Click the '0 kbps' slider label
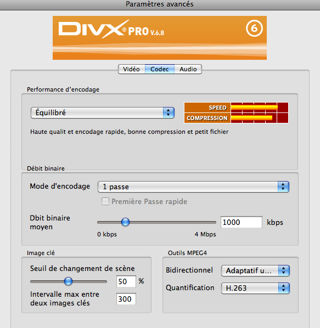Screen dimensions: 320x328 (107, 234)
